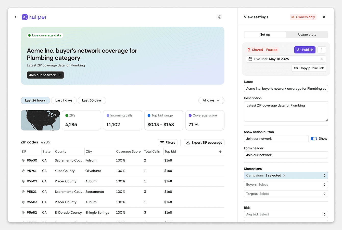
Task: Click the back arrow icon
Action: pyautogui.click(x=16, y=17)
